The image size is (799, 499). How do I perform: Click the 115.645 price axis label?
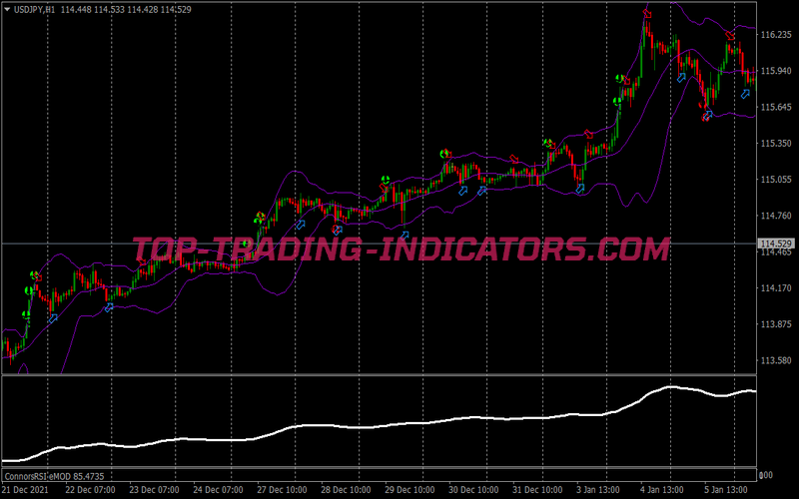click(x=776, y=107)
